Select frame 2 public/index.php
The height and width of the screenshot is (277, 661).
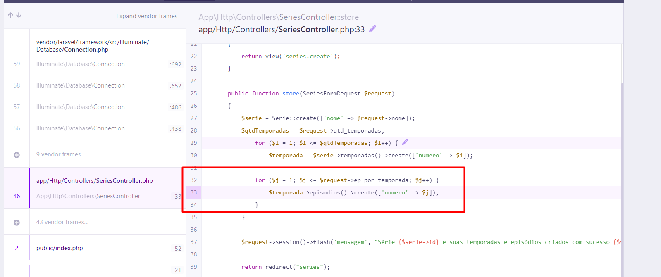[95, 248]
